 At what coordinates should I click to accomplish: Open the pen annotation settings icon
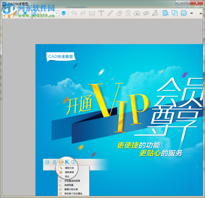point(155,13)
